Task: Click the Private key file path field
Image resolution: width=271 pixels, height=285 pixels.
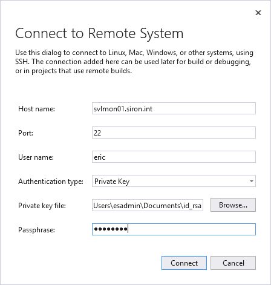Action: [x=148, y=205]
